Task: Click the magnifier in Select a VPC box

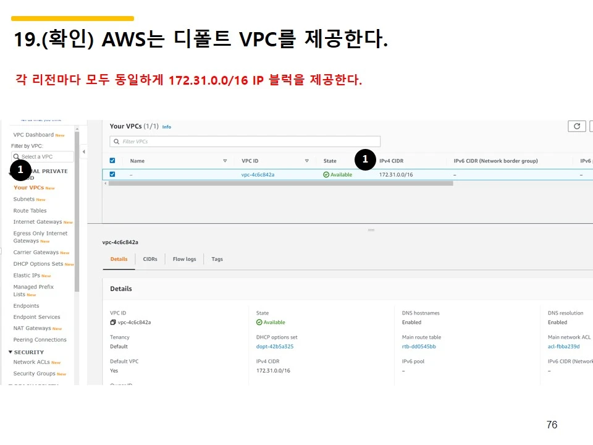Action: (16, 156)
